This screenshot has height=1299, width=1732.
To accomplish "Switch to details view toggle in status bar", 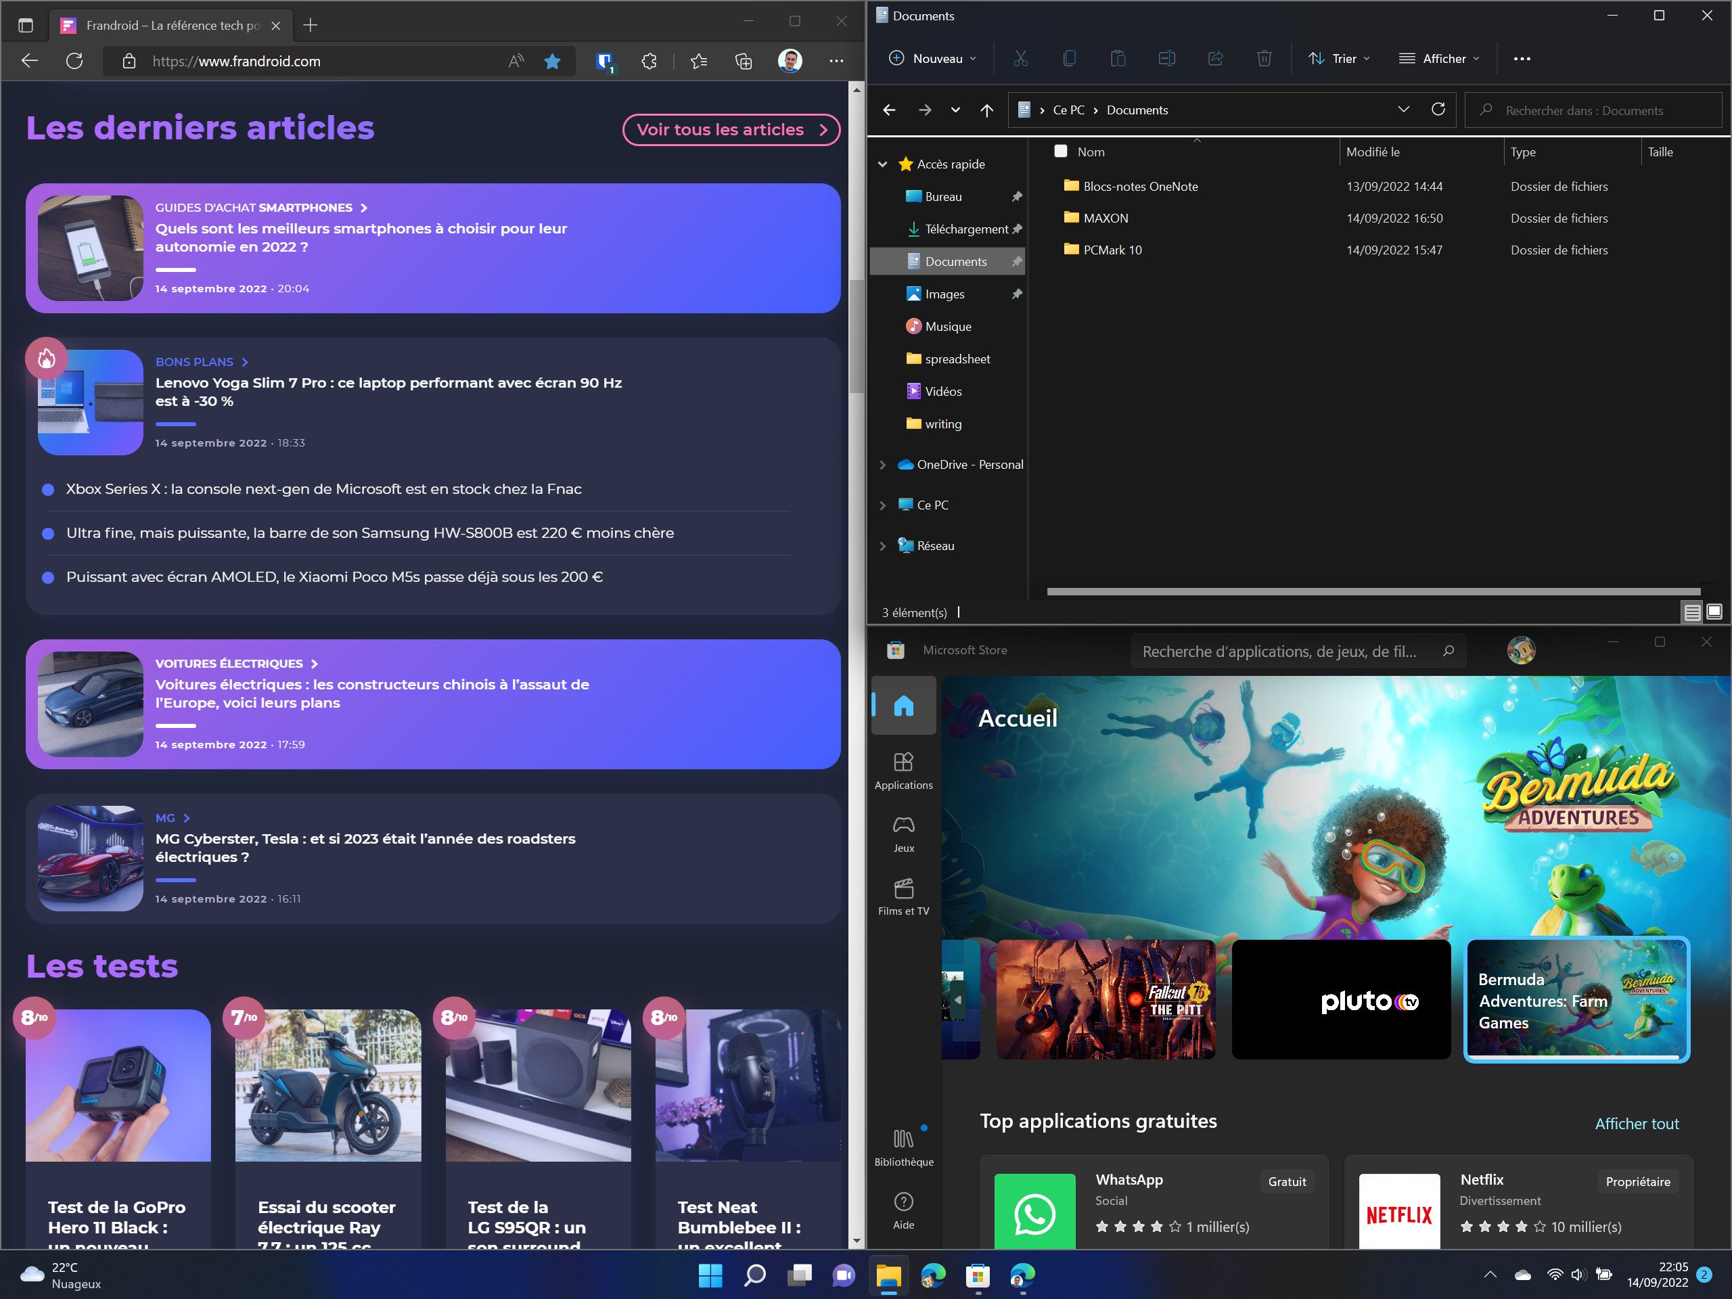I will (x=1691, y=612).
